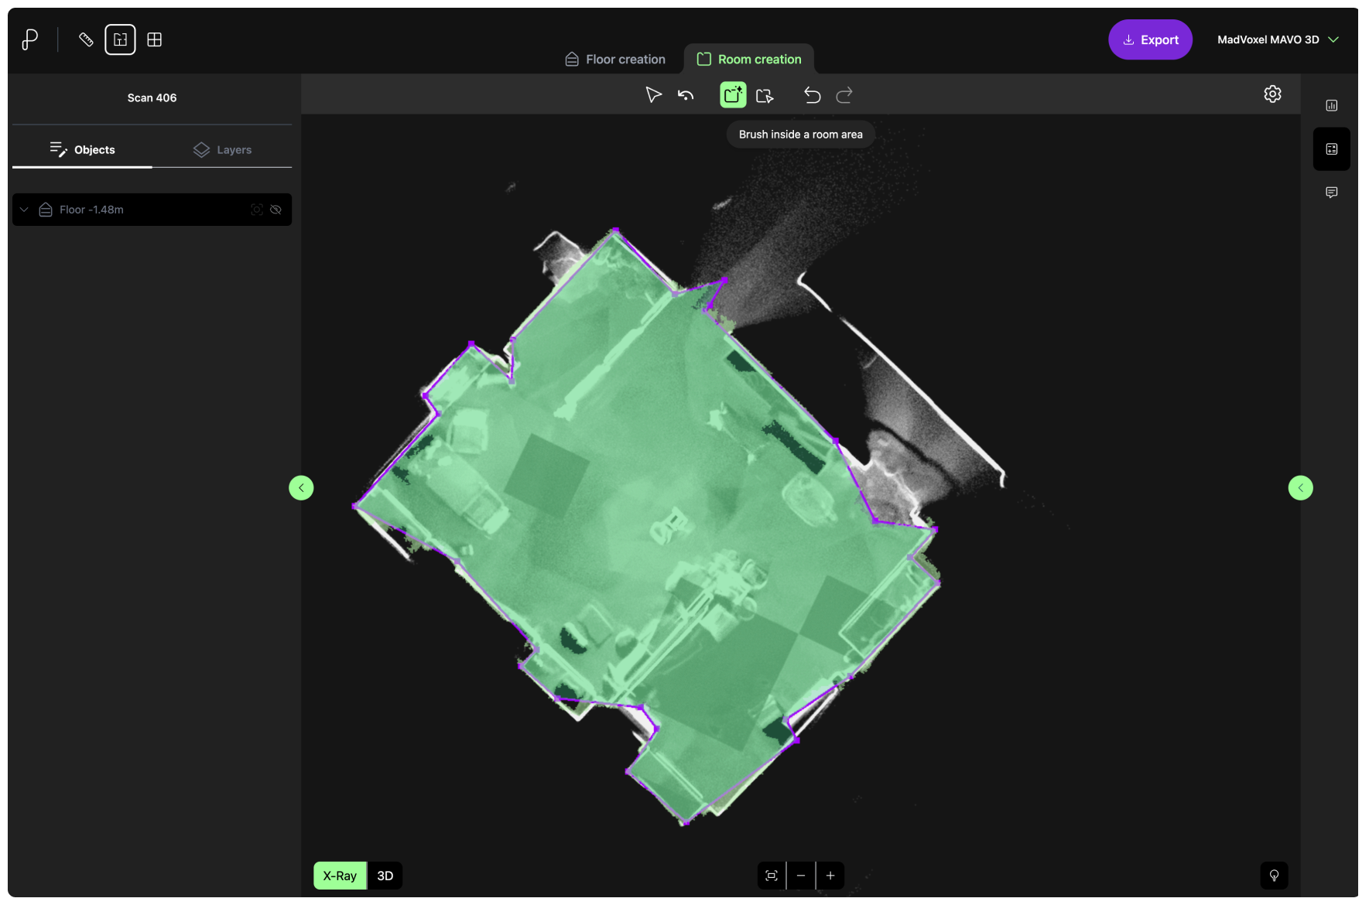Zoom in with the plus button

(830, 876)
